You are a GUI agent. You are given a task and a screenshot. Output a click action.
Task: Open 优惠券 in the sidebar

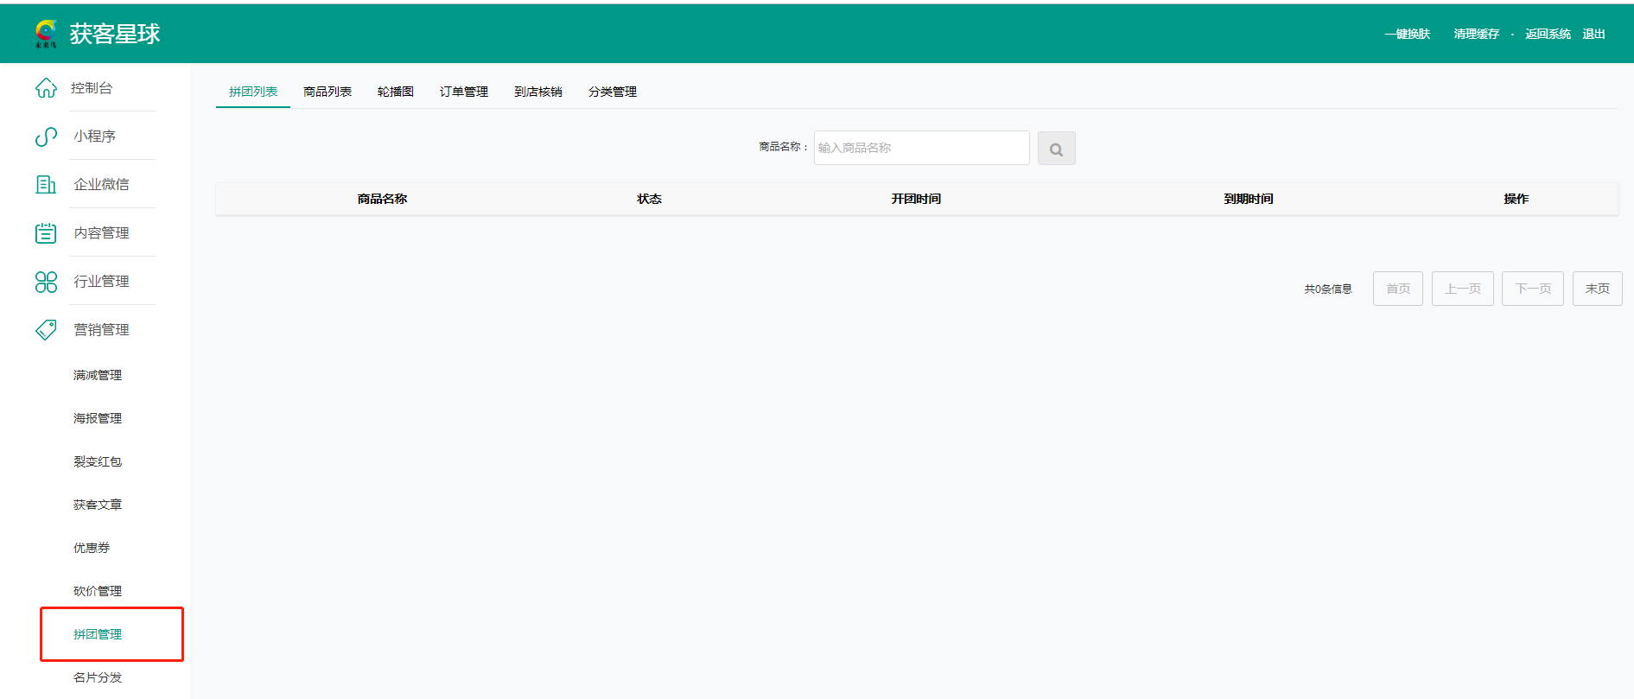[x=92, y=548]
